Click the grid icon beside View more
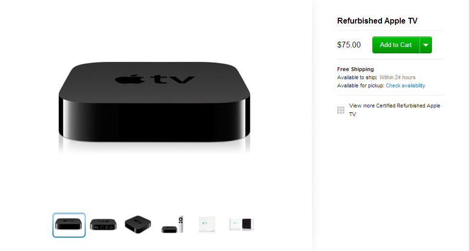Viewport: 470px width, 251px height. [x=341, y=110]
